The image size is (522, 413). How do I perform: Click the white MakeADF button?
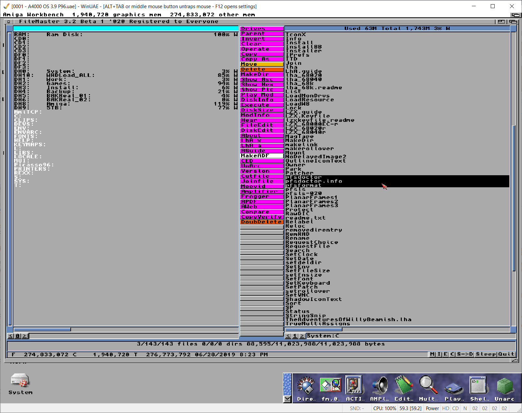coord(262,156)
